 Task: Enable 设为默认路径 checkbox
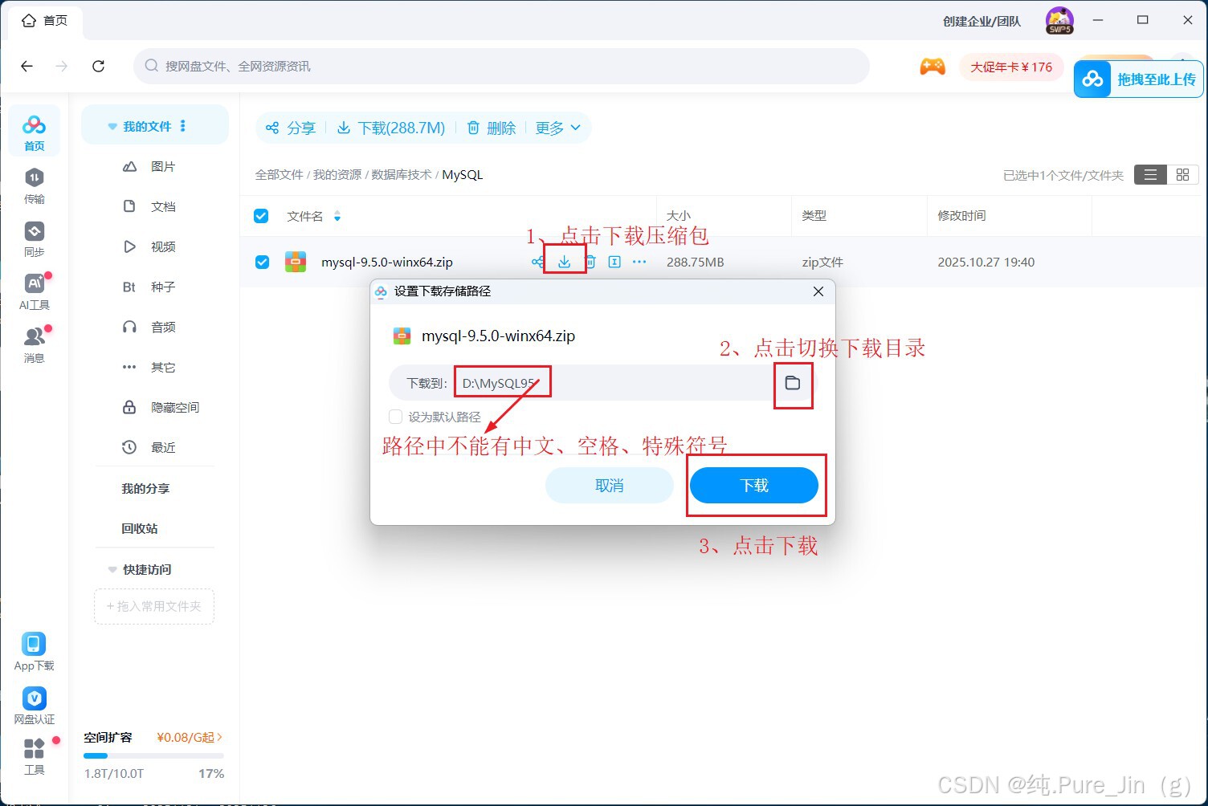click(x=395, y=417)
